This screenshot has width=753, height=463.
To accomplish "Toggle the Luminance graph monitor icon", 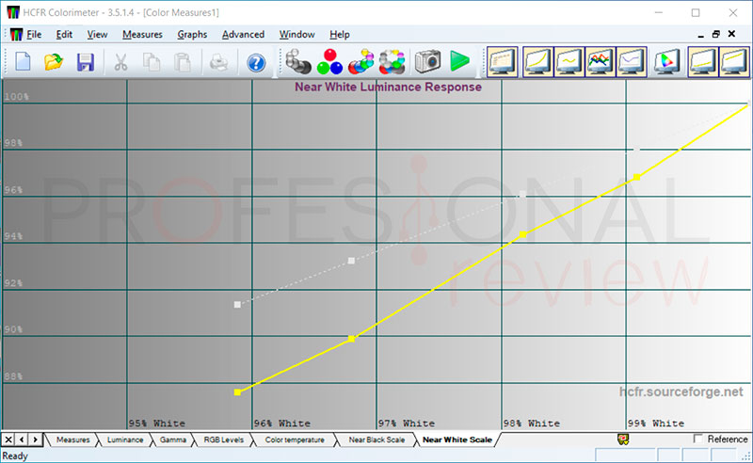I will [x=537, y=61].
